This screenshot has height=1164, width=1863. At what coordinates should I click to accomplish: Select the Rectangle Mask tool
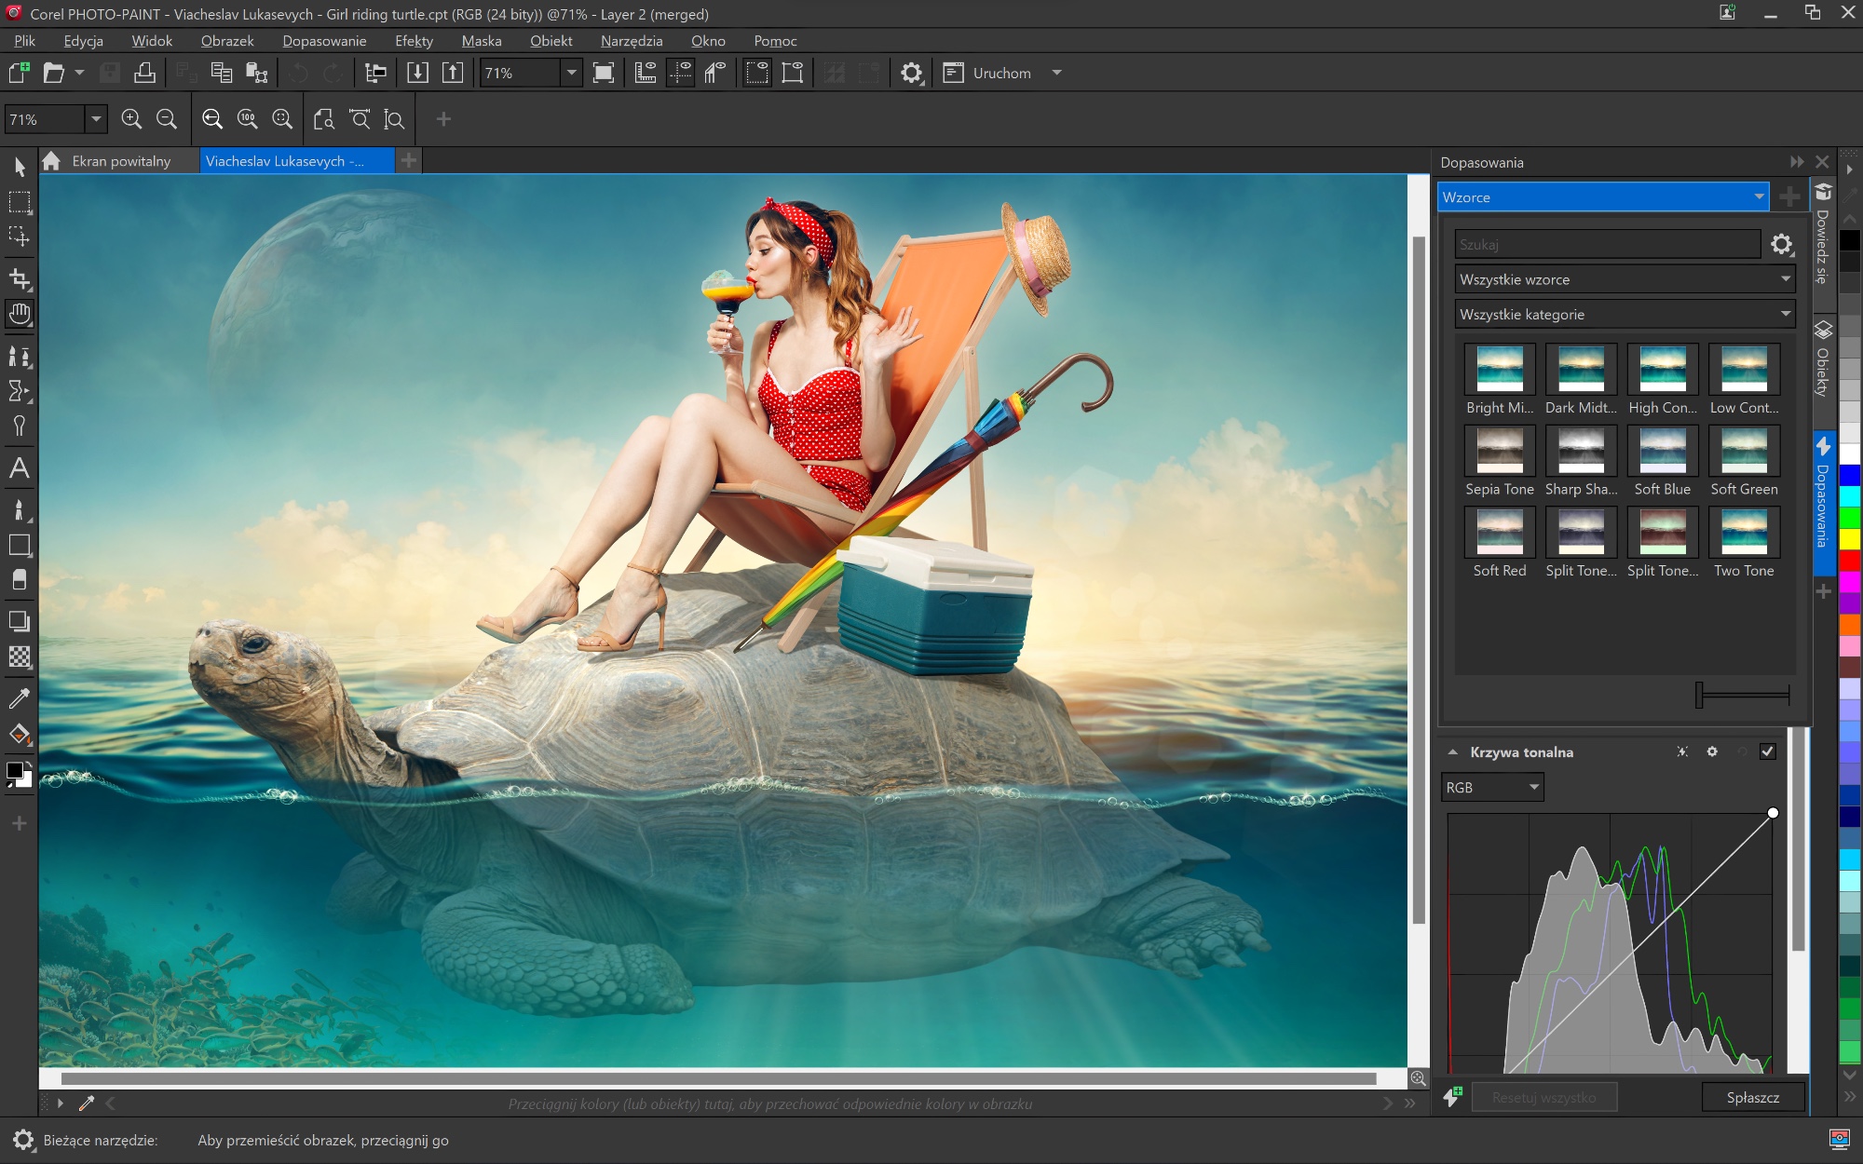tap(20, 202)
